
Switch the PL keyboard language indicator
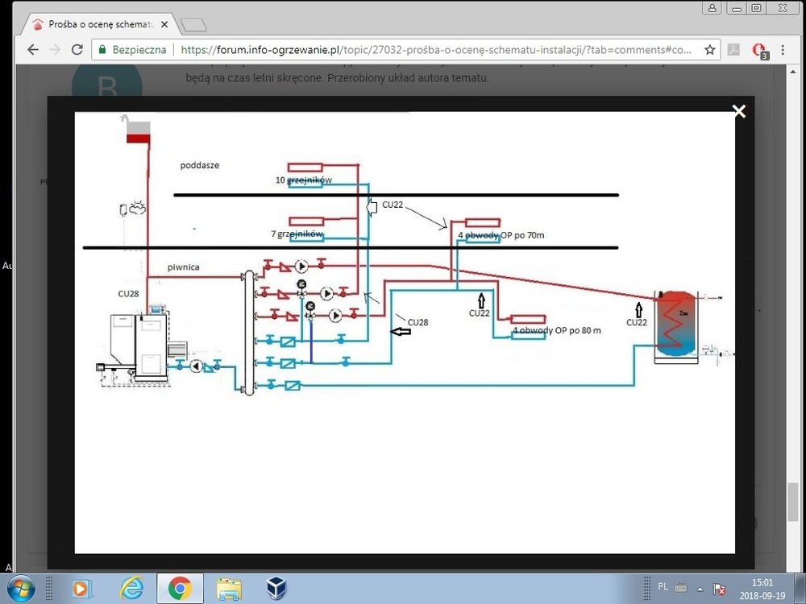tap(663, 587)
